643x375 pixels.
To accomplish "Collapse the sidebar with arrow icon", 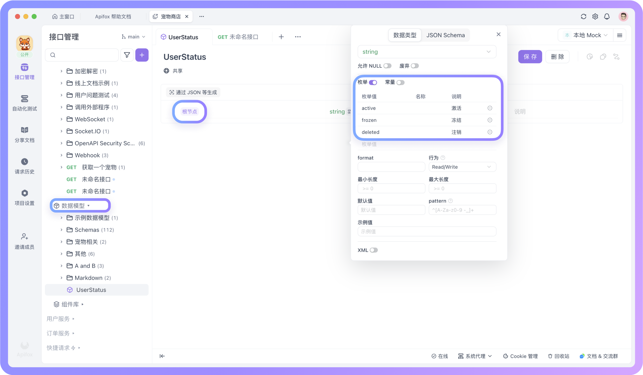I will coord(162,356).
